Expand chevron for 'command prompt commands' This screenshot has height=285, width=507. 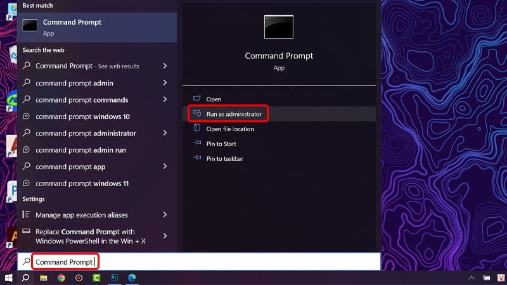tap(165, 99)
